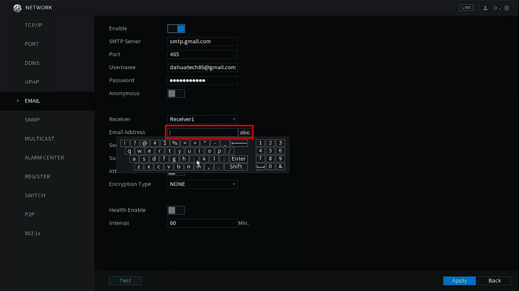The width and height of the screenshot is (519, 291).
Task: Toggle the Health Enable switch
Action: click(176, 210)
